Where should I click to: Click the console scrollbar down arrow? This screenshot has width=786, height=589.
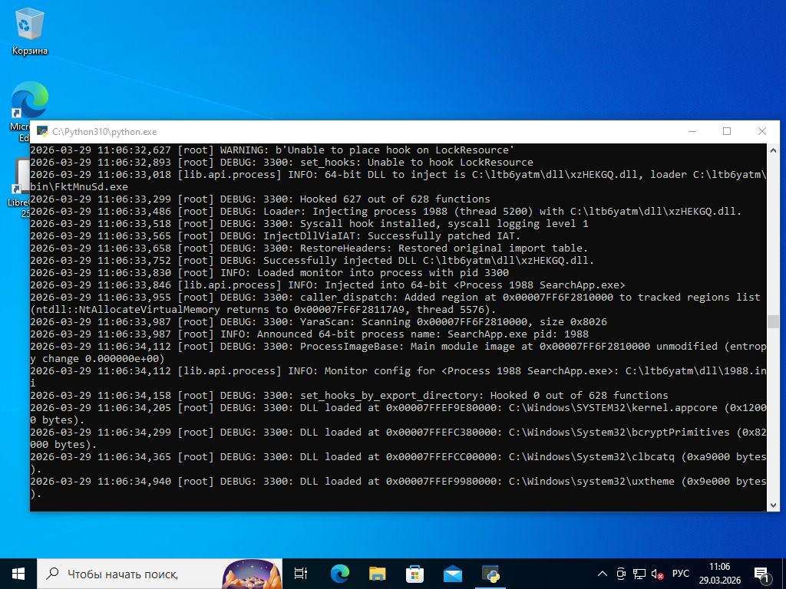tap(773, 505)
